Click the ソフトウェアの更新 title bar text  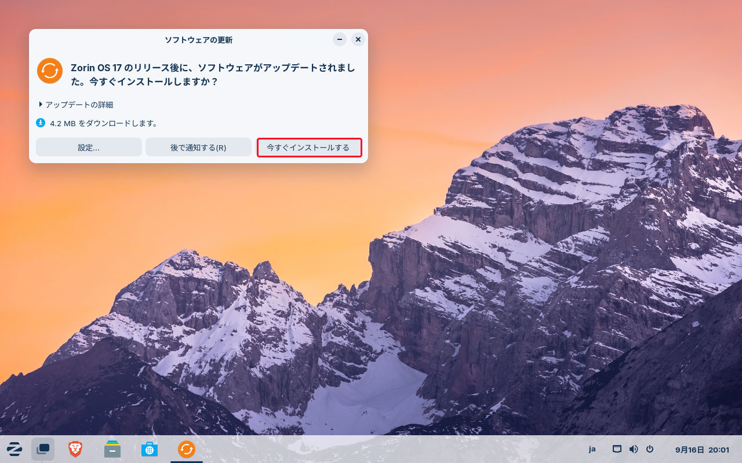coord(198,40)
